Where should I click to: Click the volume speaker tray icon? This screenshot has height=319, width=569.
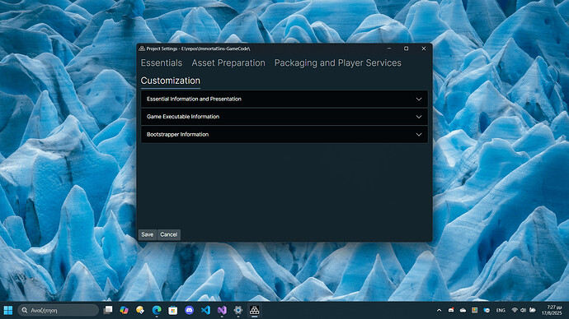(523, 310)
